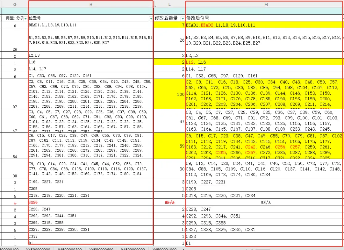Select quantity 30 in column G
The image size is (344, 250).
click(15, 169)
